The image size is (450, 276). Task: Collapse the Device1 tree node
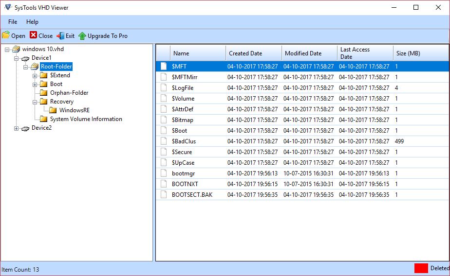(x=17, y=58)
